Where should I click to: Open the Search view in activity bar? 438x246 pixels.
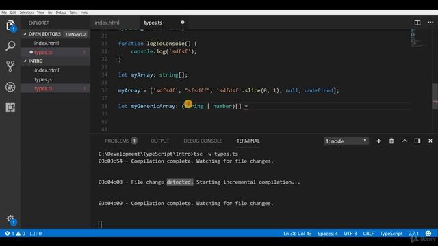pyautogui.click(x=10, y=46)
